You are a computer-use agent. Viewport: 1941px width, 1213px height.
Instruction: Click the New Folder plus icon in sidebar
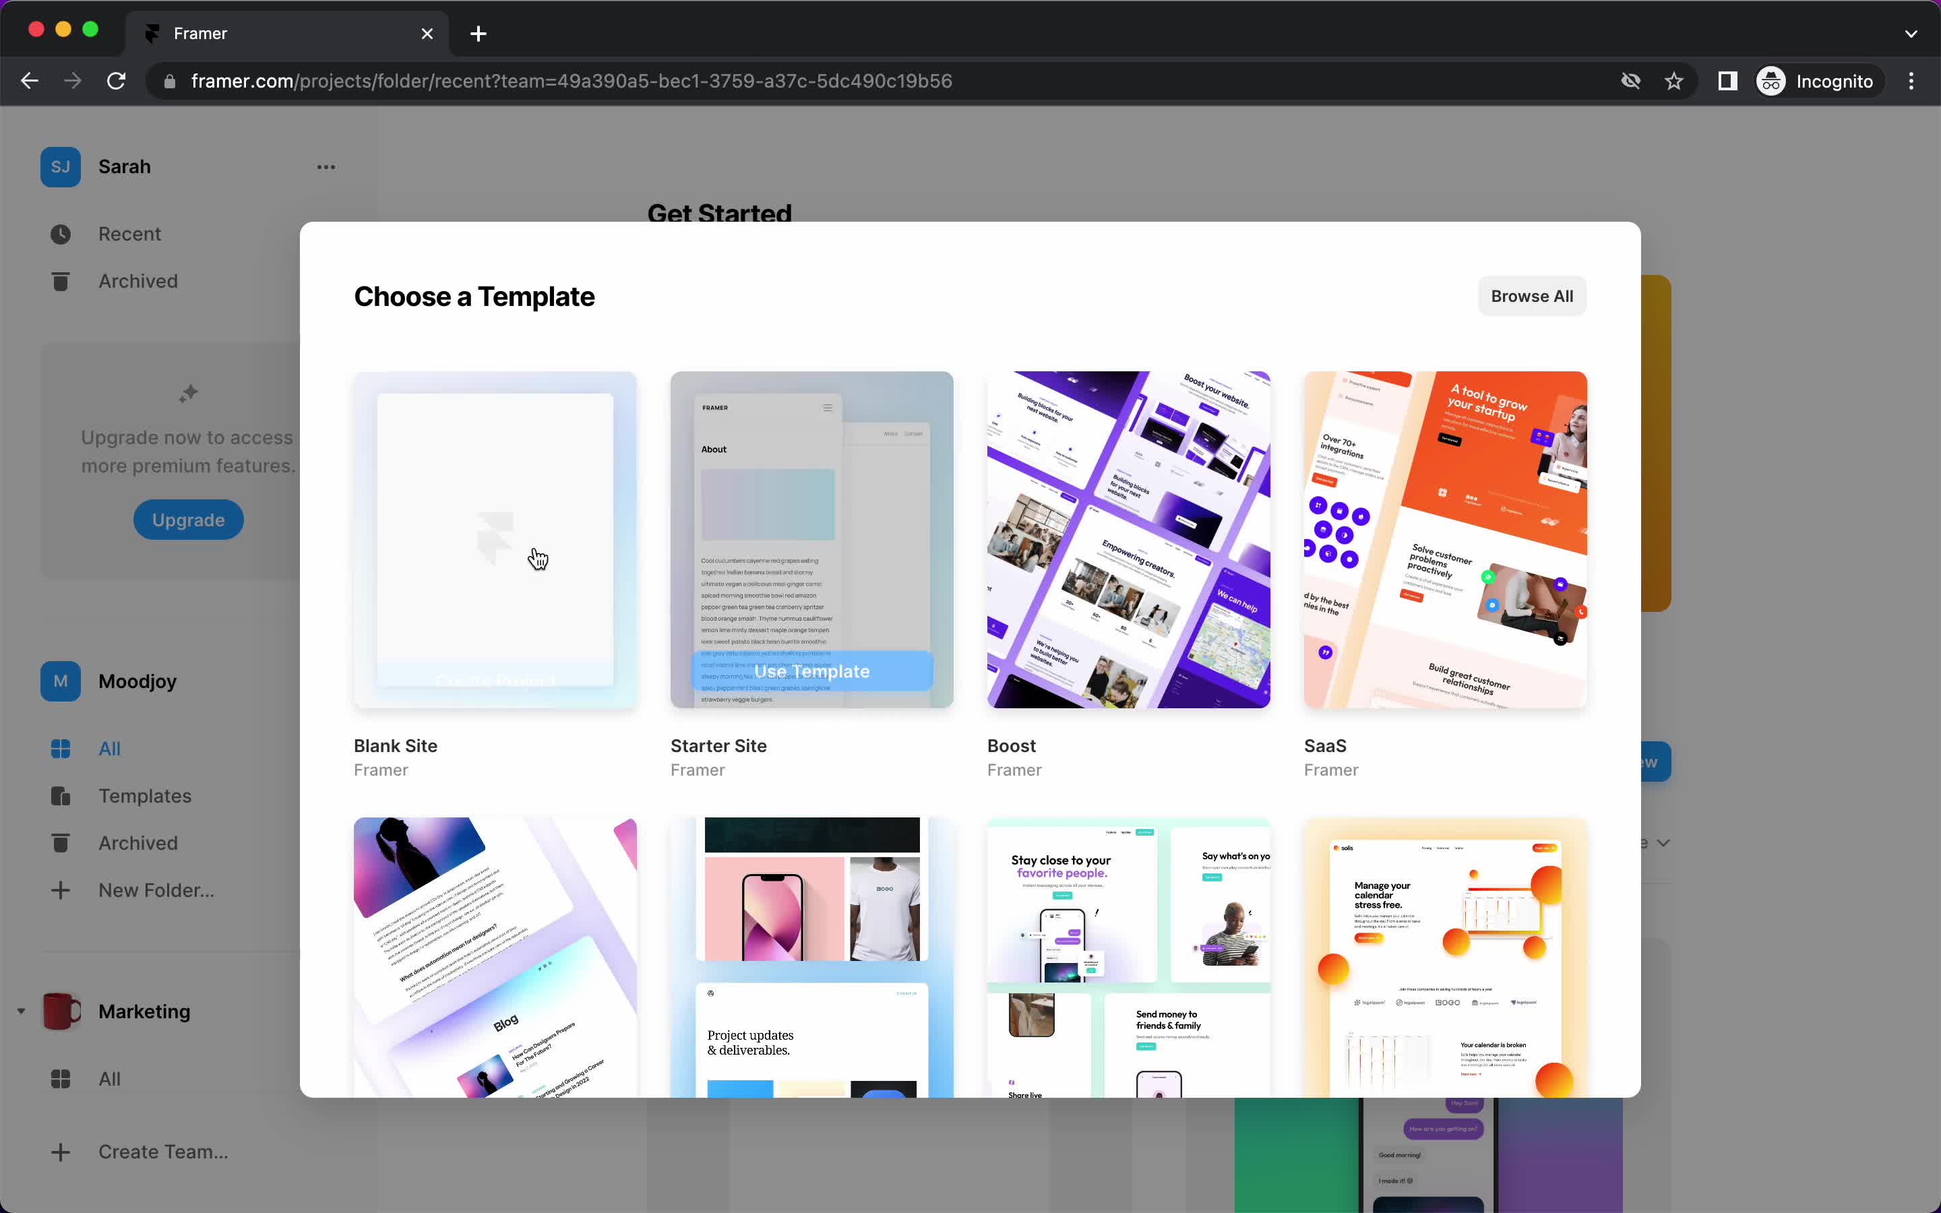point(60,890)
